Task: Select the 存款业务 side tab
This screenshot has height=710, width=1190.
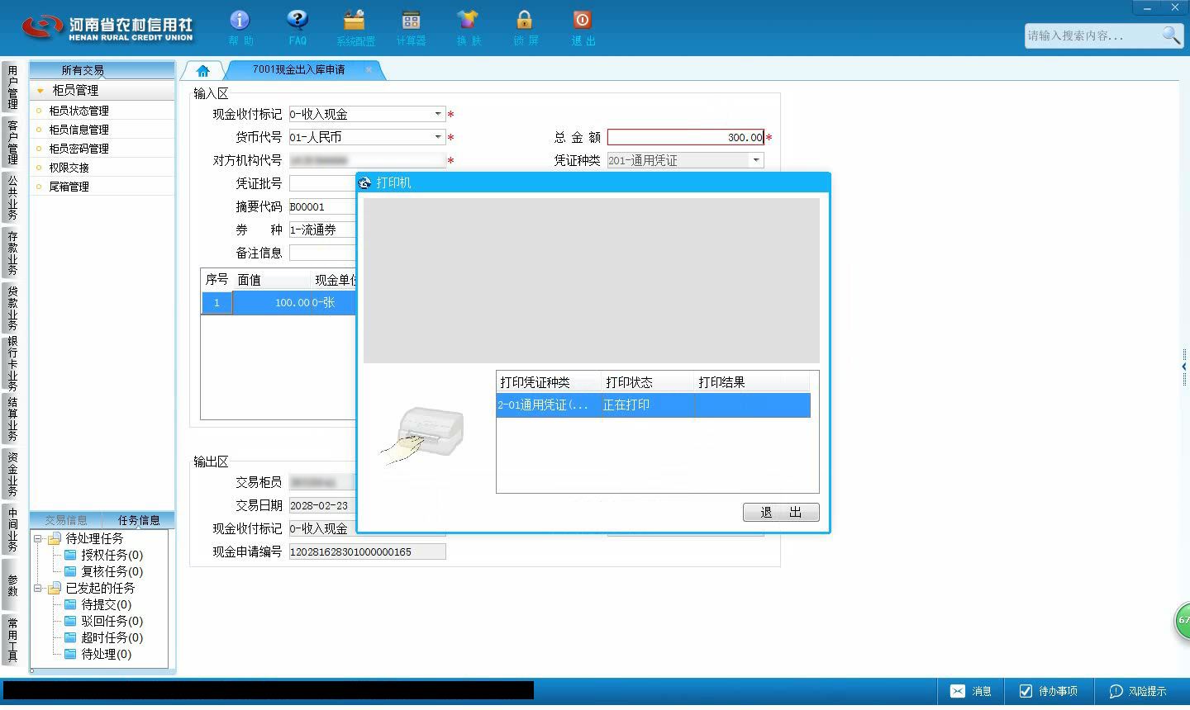Action: [x=12, y=253]
